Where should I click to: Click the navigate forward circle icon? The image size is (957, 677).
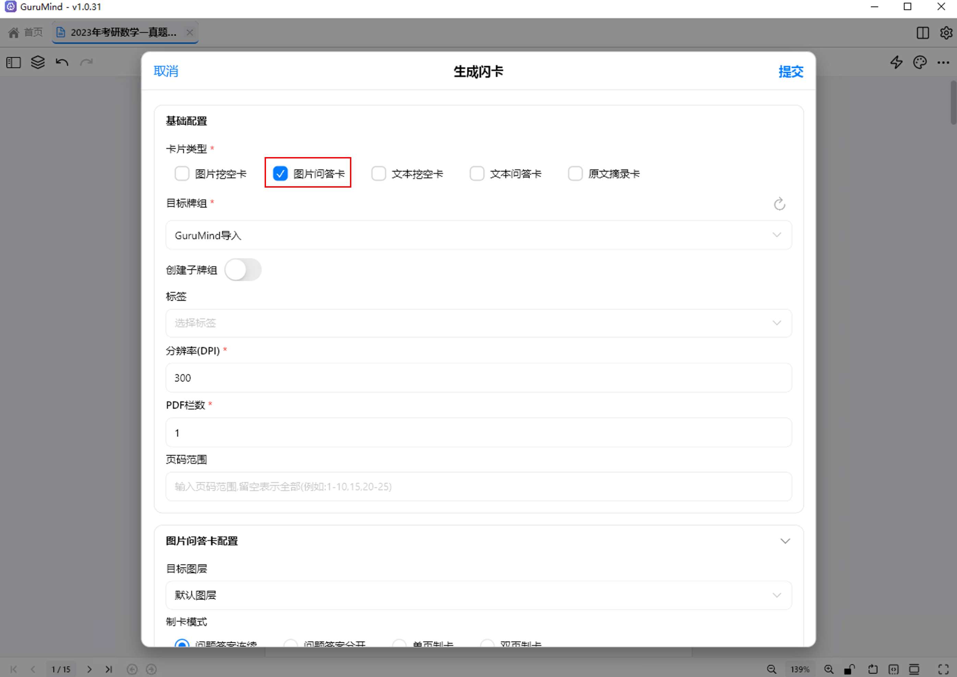(x=151, y=669)
